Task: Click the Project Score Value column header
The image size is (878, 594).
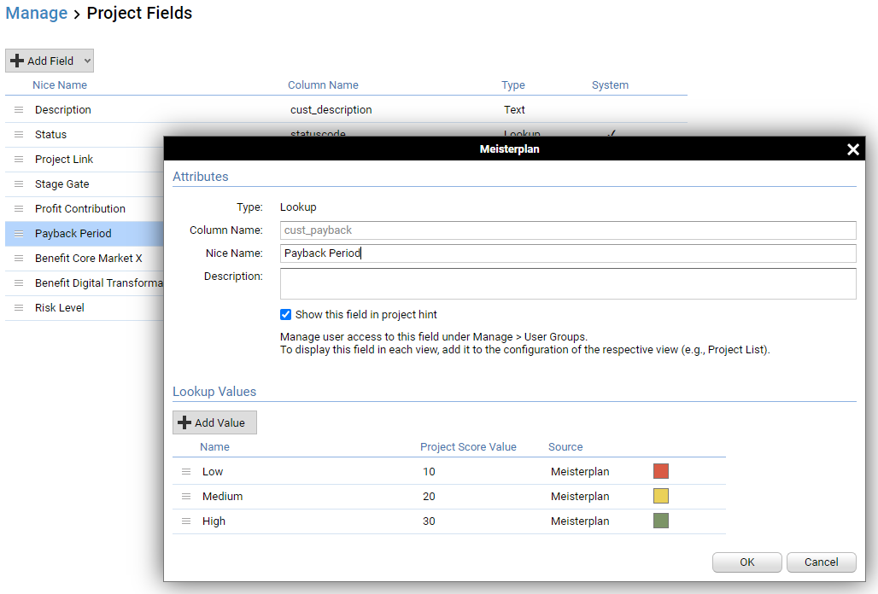Action: 468,447
